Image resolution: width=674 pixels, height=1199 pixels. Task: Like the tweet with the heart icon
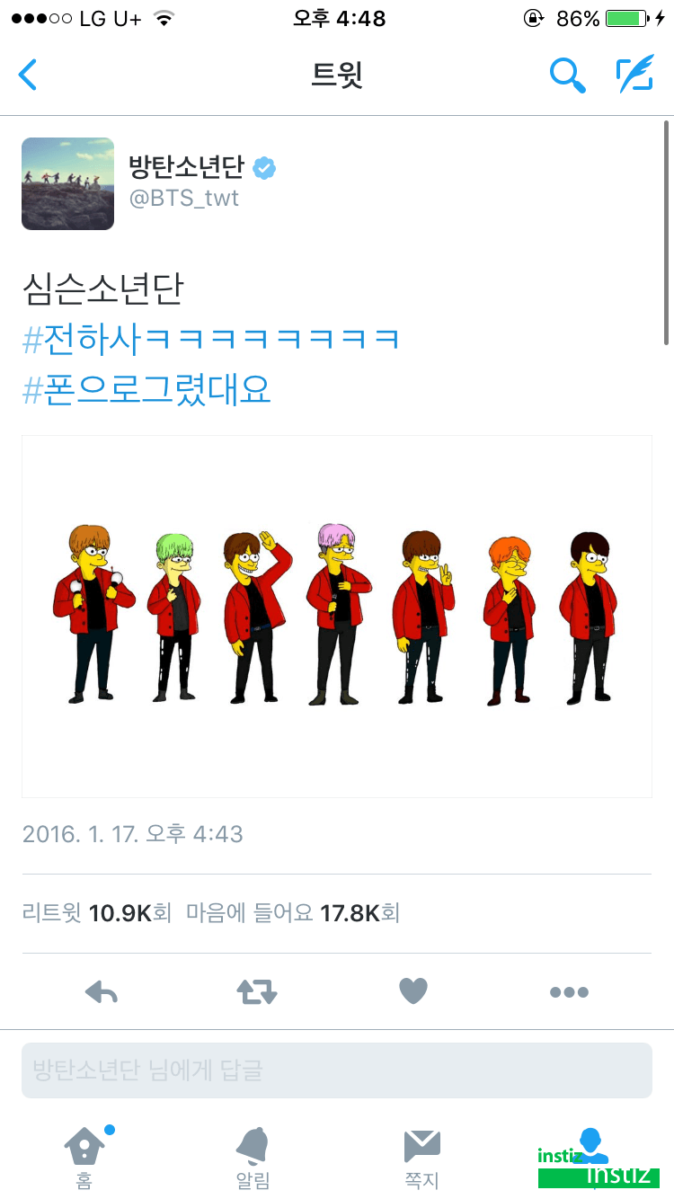coord(413,991)
